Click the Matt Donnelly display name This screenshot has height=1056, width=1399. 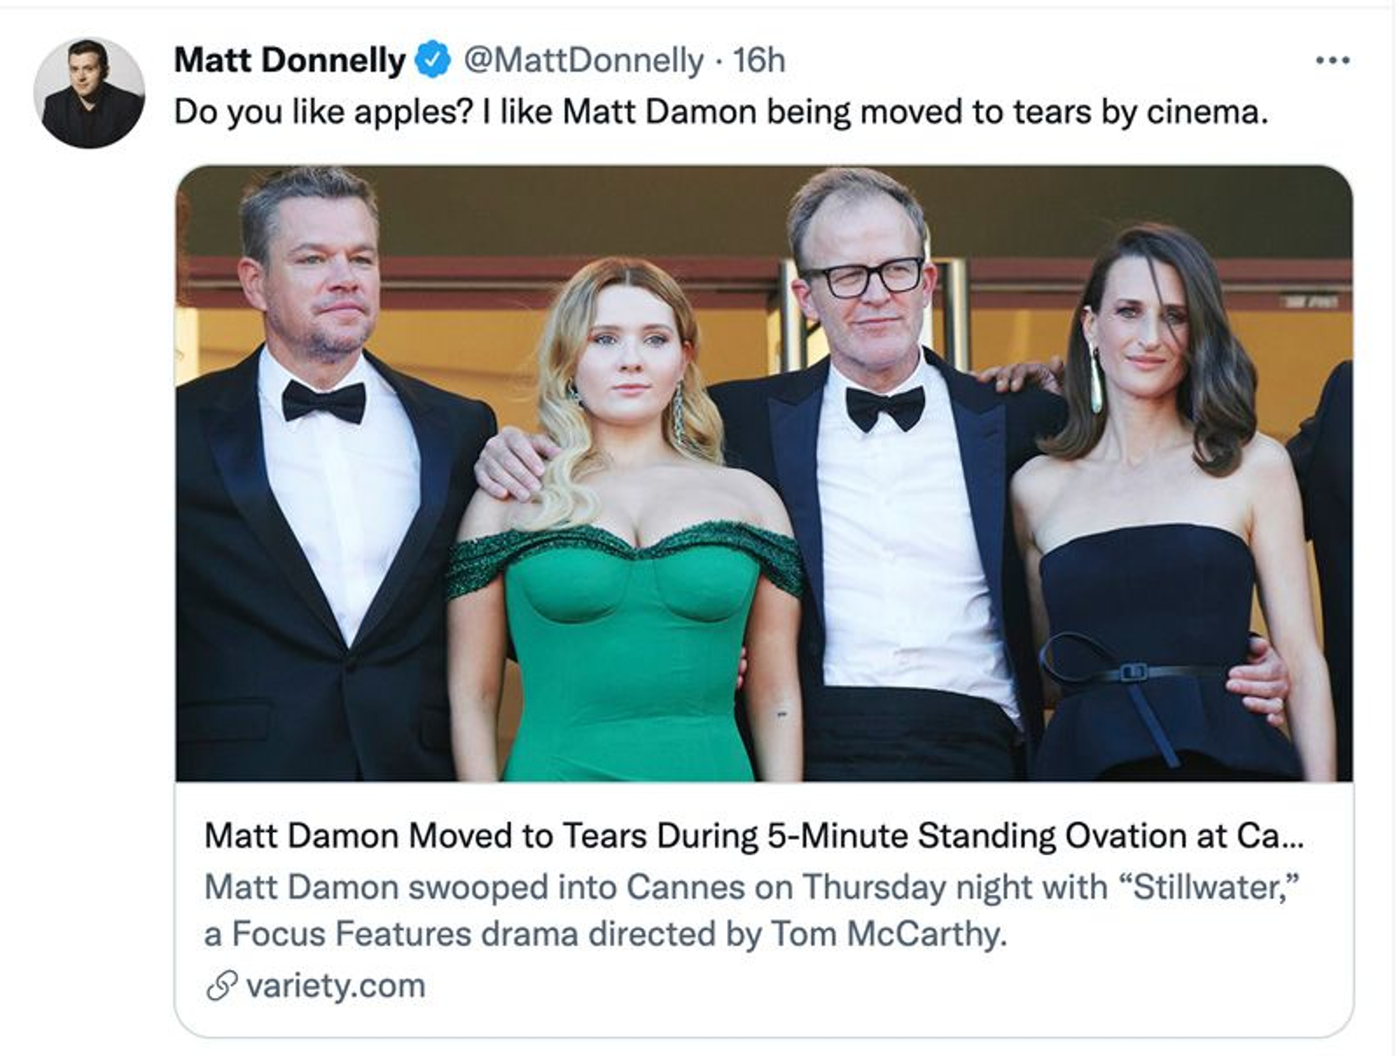click(x=290, y=61)
